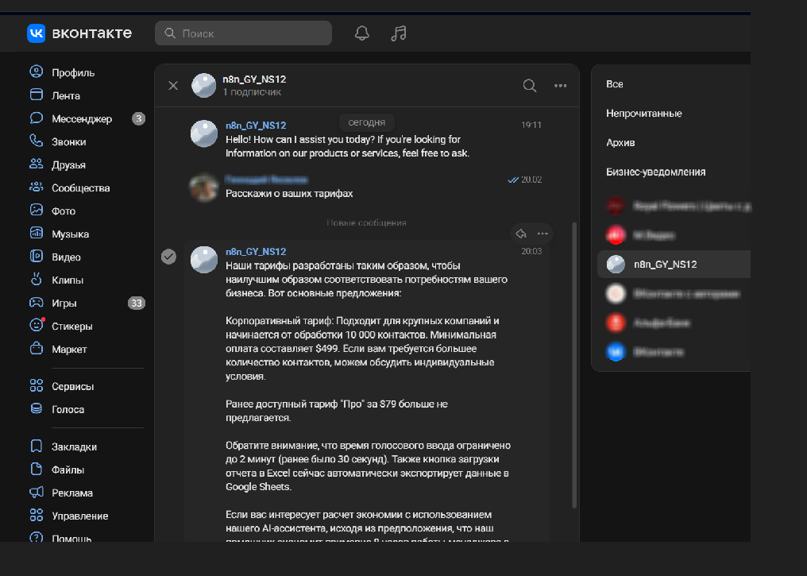Screen dimensions: 807x576
Task: Open the Звонки section
Action: 68,141
